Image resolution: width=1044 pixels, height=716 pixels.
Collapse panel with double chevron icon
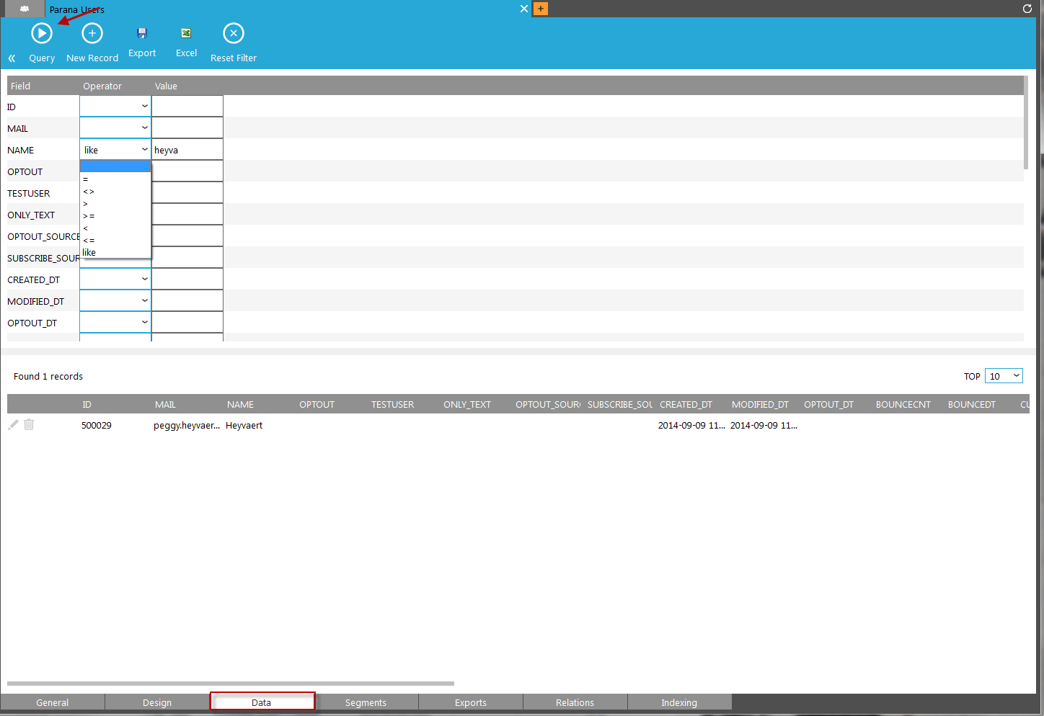[x=12, y=58]
